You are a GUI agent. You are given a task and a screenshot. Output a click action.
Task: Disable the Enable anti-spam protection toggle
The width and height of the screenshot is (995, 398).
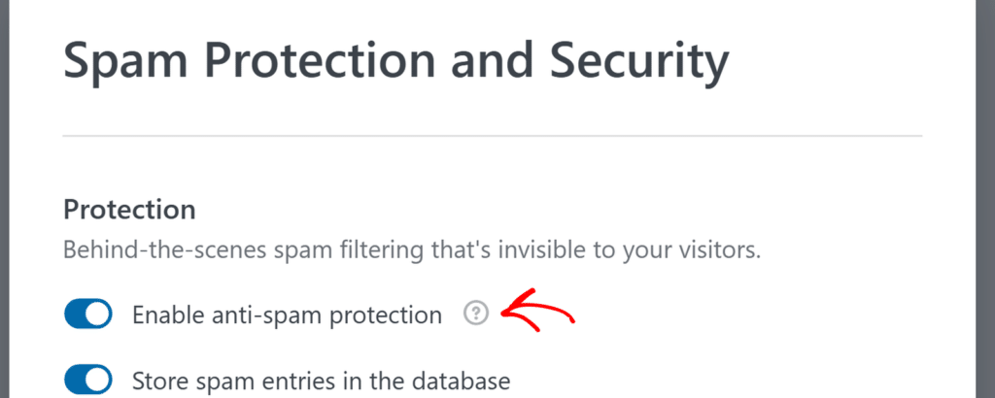tap(88, 315)
